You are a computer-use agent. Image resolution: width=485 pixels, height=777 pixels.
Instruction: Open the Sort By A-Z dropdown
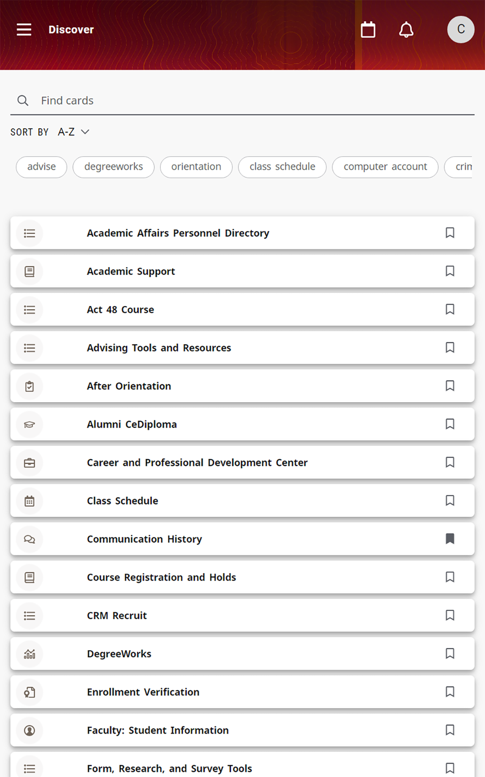click(74, 132)
